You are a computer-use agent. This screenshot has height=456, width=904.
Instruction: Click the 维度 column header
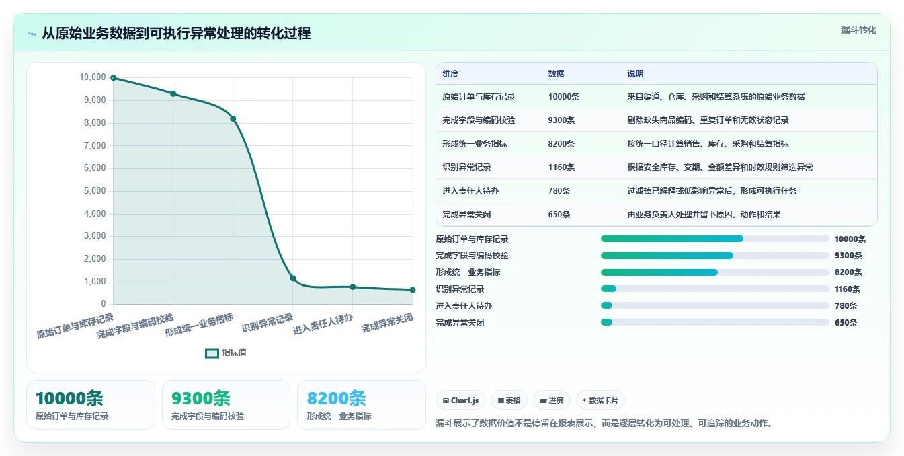coord(450,74)
